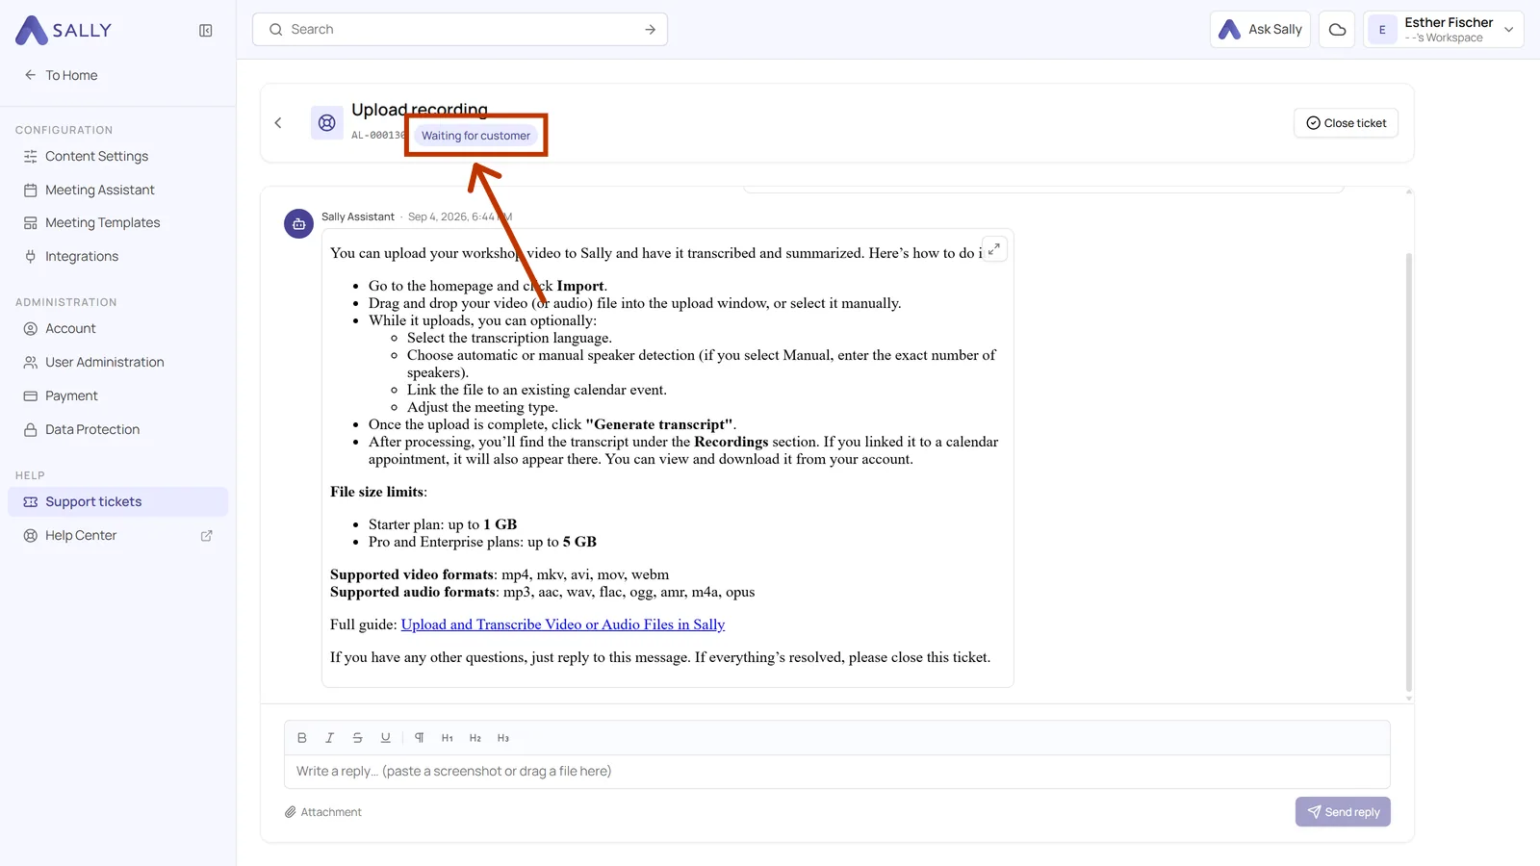
Task: Open Content Settings
Action: 117,157
